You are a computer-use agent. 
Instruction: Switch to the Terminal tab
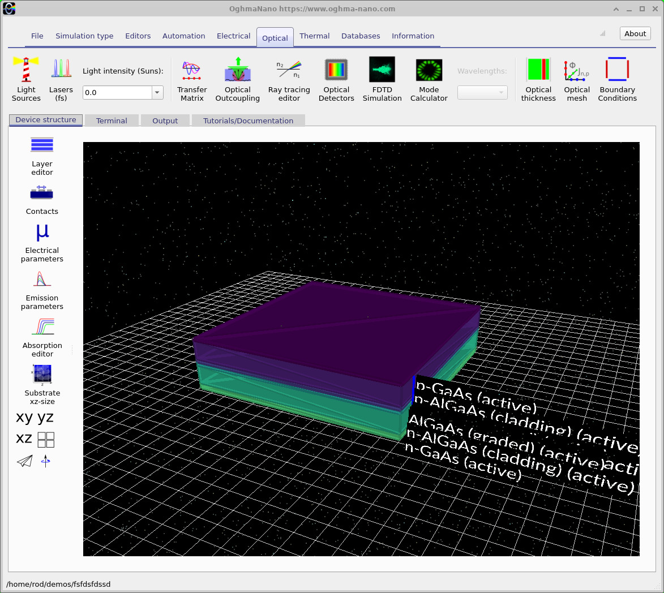[112, 121]
